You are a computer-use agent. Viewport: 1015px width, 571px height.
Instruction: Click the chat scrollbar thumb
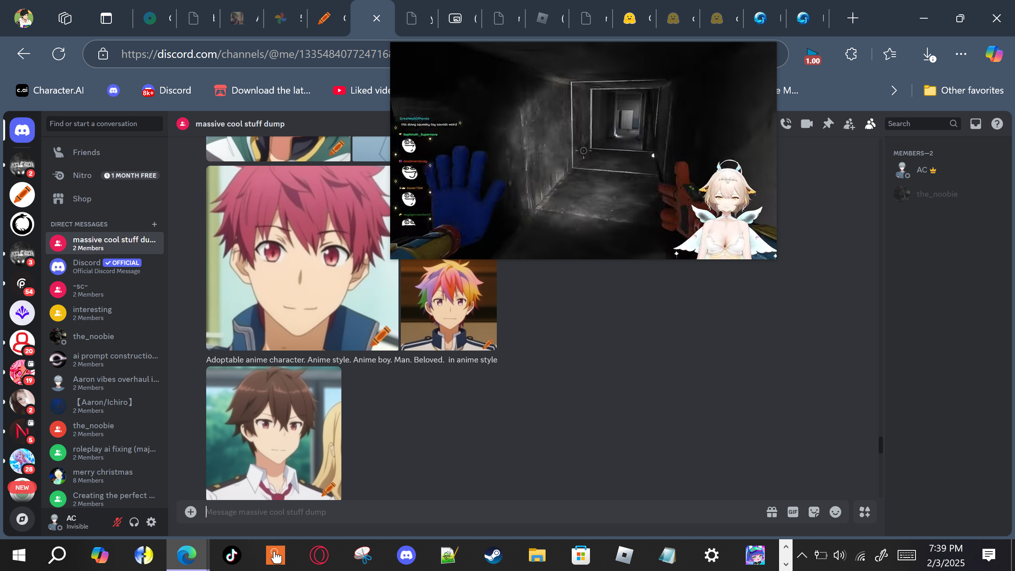tap(881, 445)
